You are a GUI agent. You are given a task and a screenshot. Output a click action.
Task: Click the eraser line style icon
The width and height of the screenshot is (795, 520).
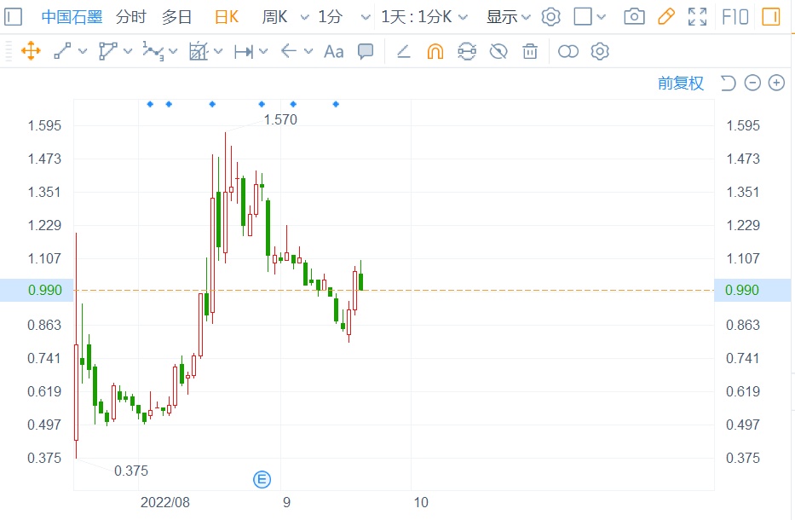point(404,51)
